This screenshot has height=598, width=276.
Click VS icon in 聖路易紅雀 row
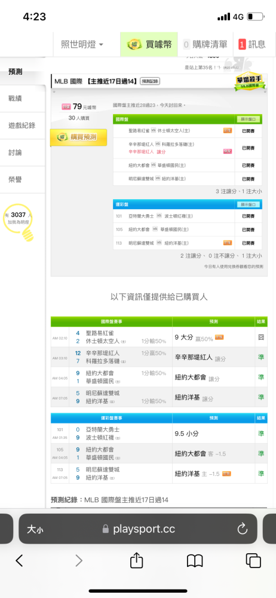154,131
